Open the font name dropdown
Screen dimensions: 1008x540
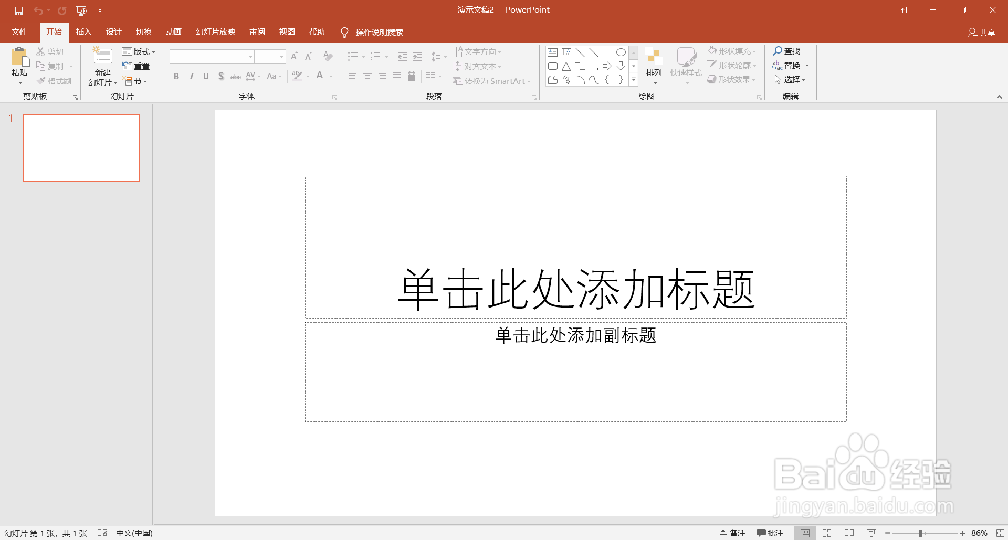click(x=250, y=57)
